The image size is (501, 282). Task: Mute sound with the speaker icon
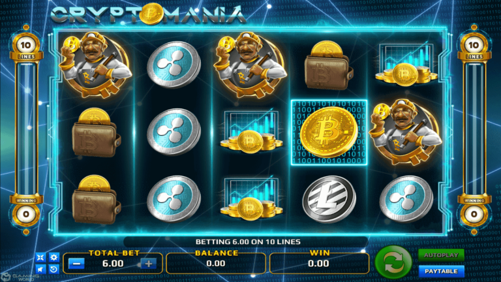tap(40, 269)
